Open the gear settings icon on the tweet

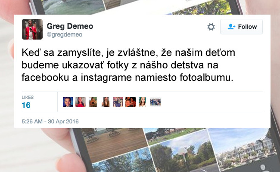(211, 27)
